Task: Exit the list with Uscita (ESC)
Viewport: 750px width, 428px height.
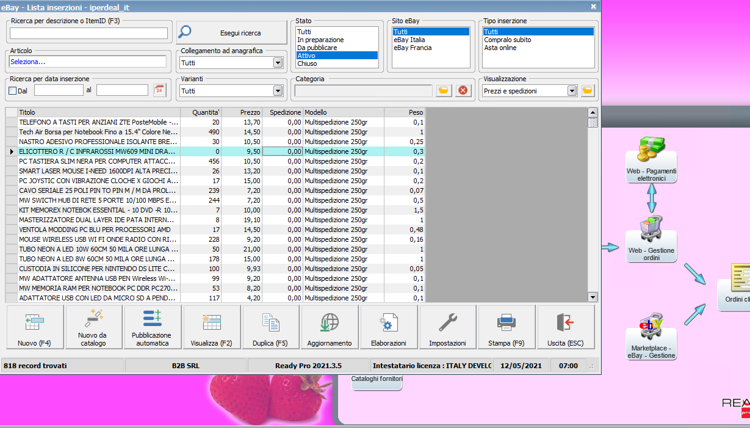Action: tap(566, 327)
